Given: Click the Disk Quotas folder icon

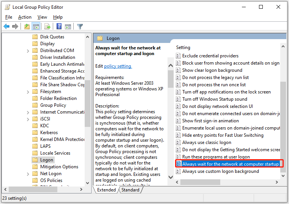Looking at the screenshot, I should [x=35, y=37].
